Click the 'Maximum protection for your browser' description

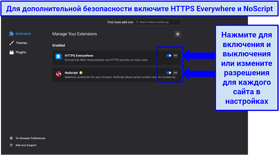[x=121, y=77]
